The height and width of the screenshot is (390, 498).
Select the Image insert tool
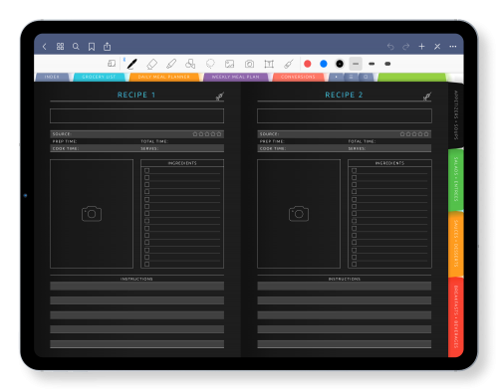229,64
